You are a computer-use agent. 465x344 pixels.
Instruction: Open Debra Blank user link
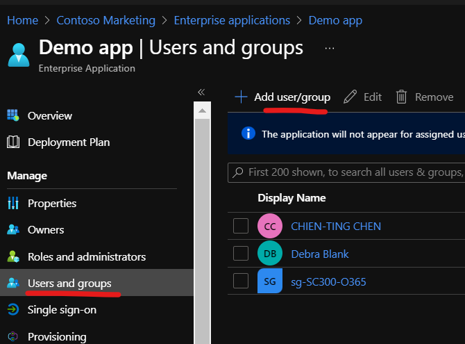pos(320,254)
